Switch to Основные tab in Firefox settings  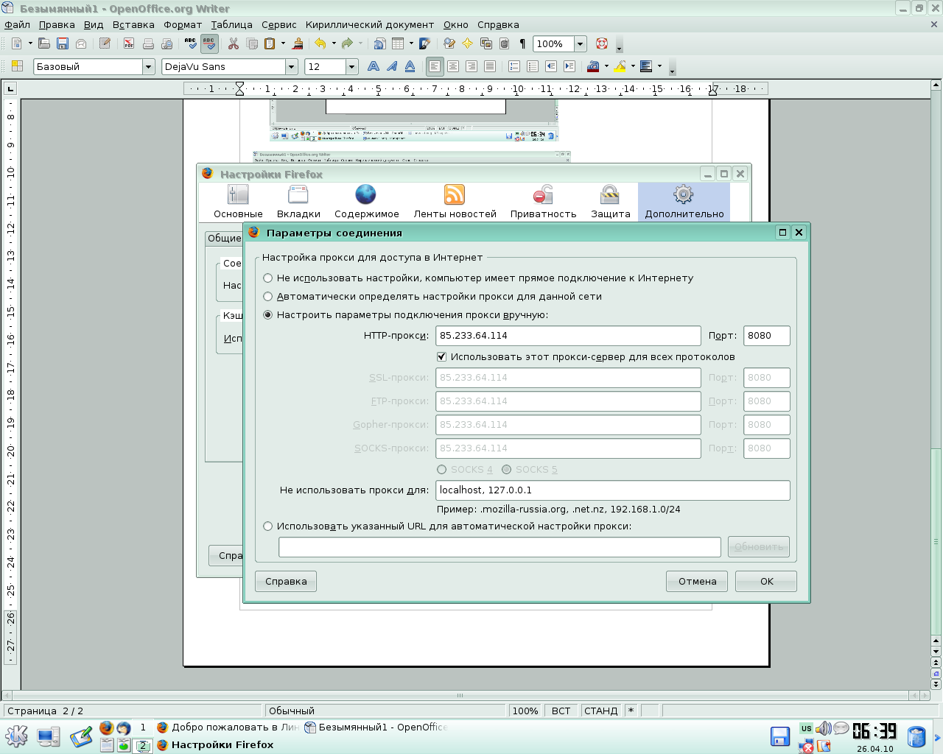pos(238,202)
